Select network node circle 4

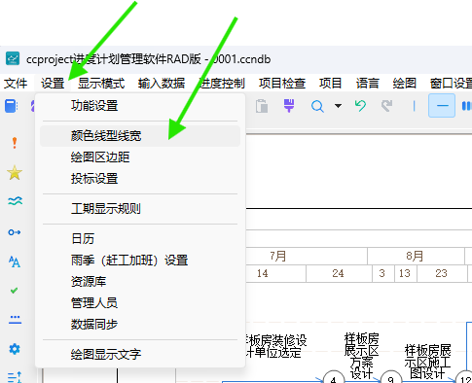pos(334,378)
